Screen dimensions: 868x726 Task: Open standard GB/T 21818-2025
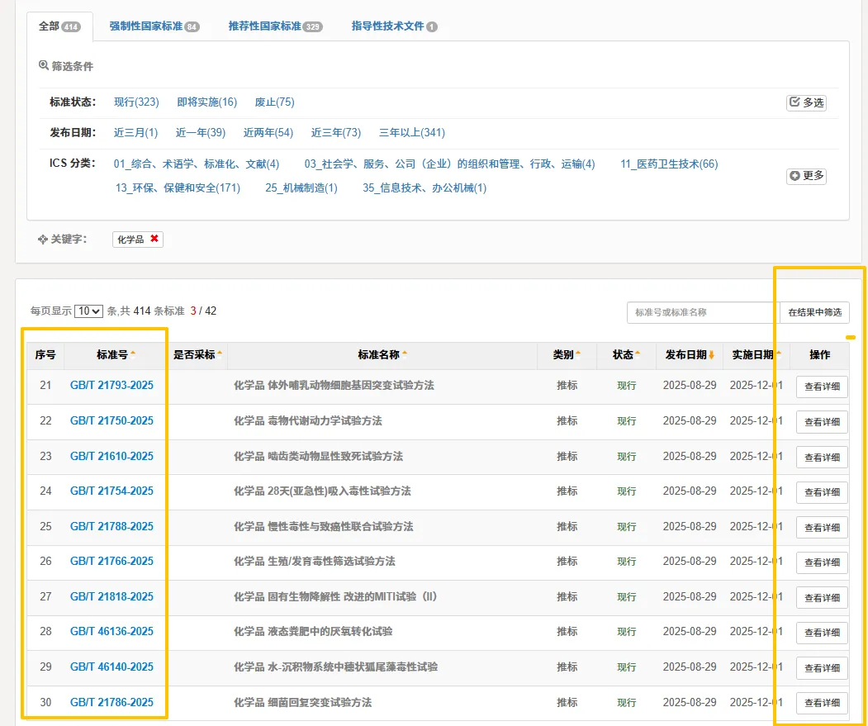point(111,596)
